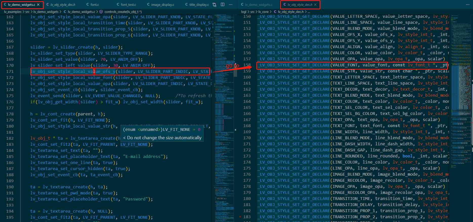Open right editor More Actions ellipsis
The height and width of the screenshot is (222, 473).
point(467,5)
